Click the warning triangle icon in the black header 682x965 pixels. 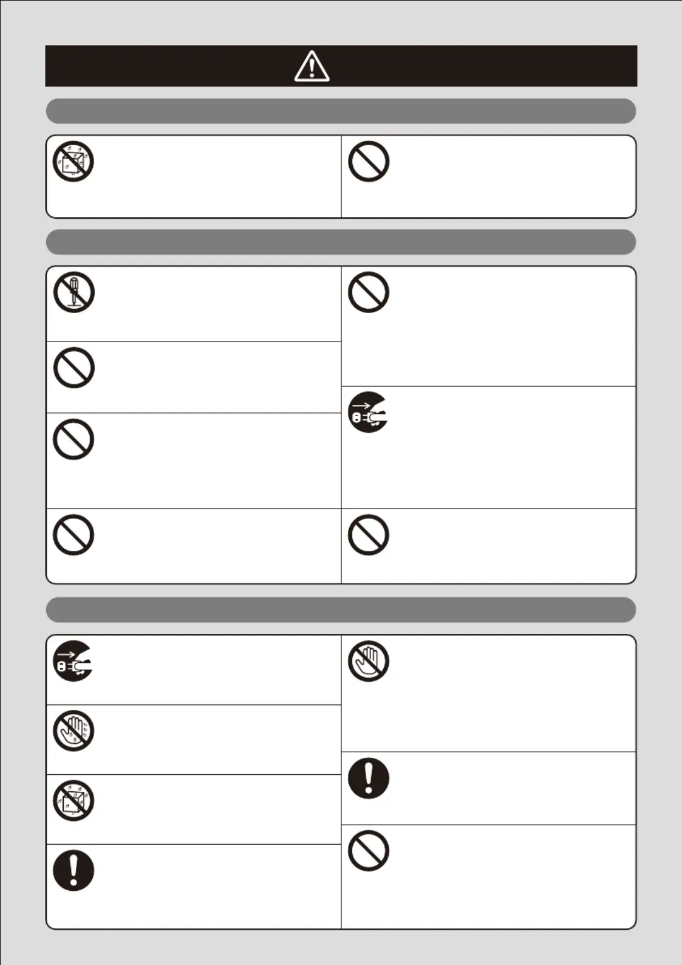point(312,66)
